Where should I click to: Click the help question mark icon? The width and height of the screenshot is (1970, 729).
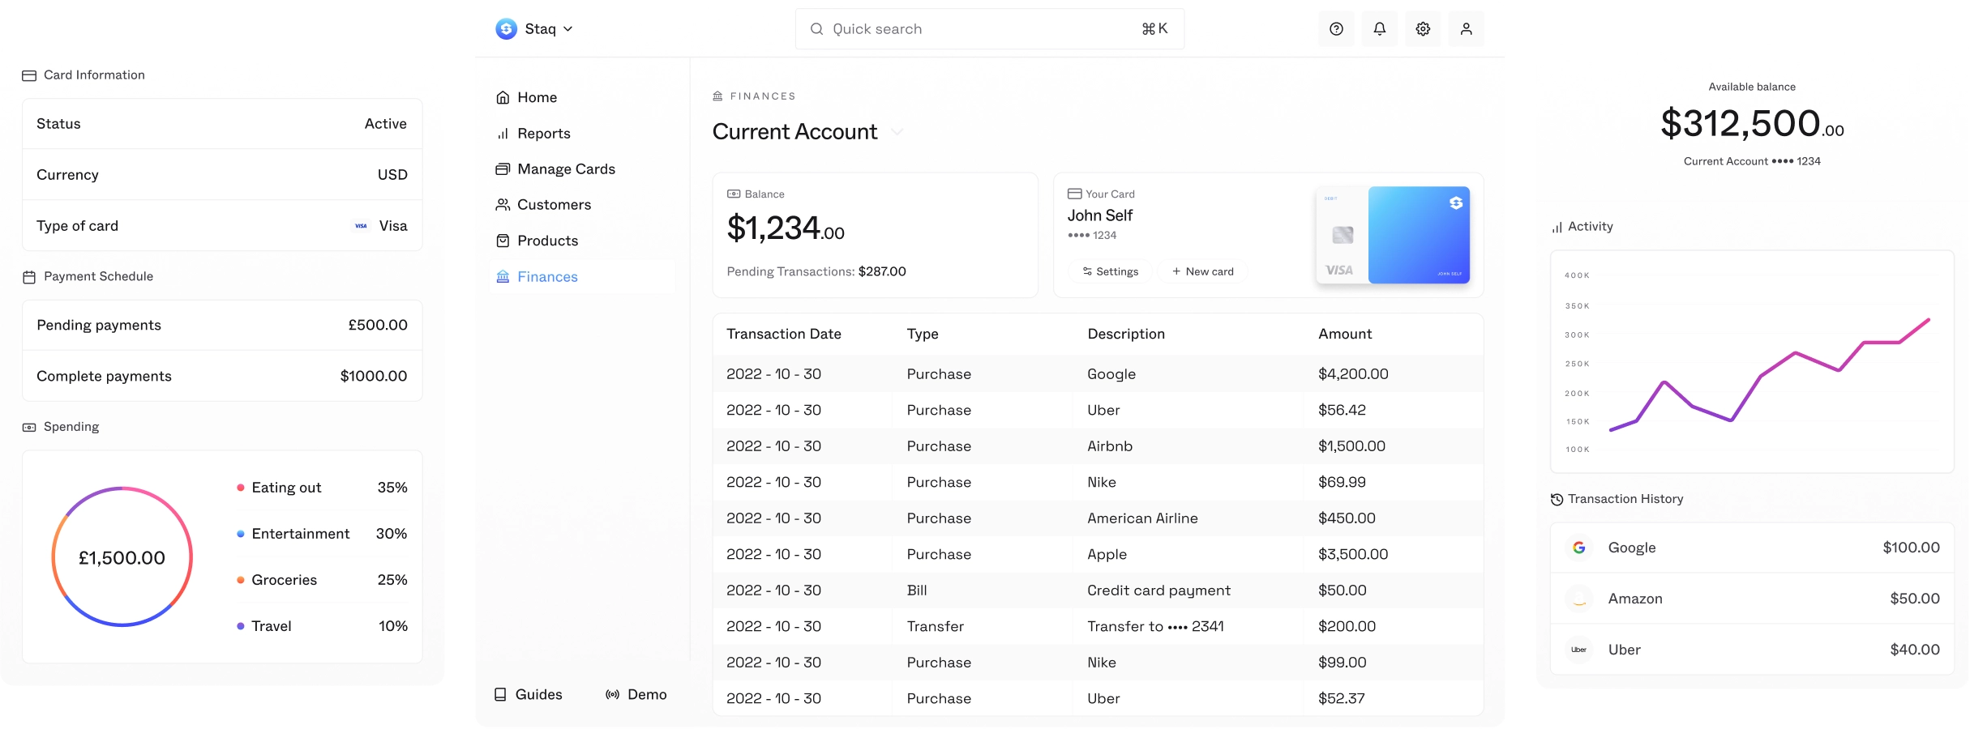1336,29
